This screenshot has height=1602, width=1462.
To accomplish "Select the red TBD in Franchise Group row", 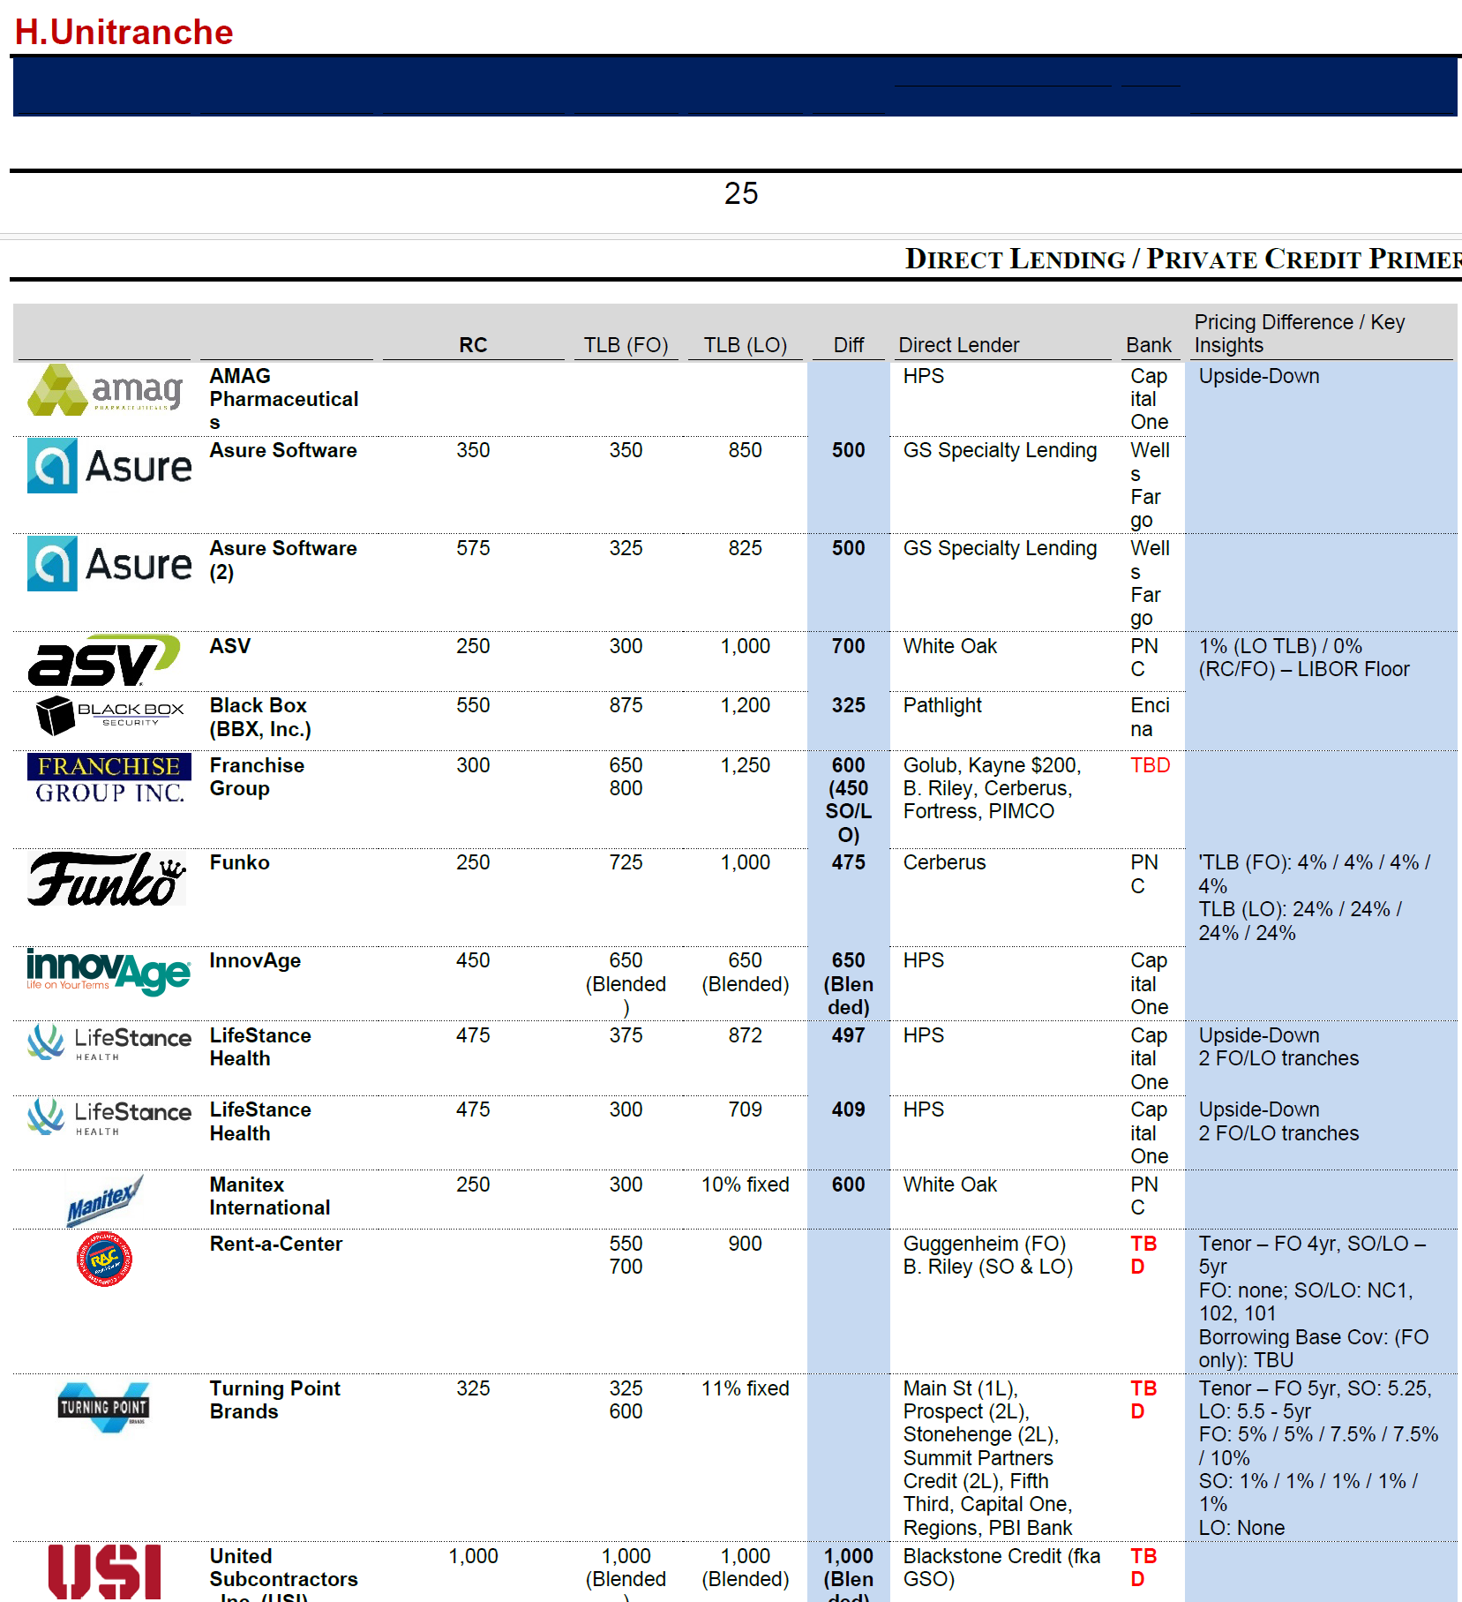I will (x=1150, y=765).
